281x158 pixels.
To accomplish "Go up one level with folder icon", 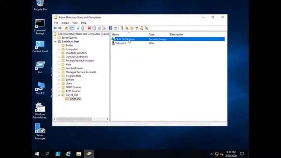I will tap(66, 28).
